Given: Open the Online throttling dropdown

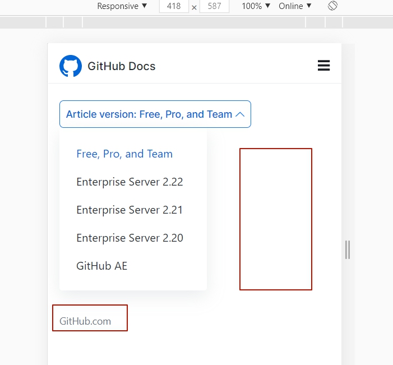Looking at the screenshot, I should tap(295, 6).
